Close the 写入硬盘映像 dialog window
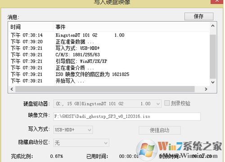This screenshot has width=225, height=162. pos(217,1)
